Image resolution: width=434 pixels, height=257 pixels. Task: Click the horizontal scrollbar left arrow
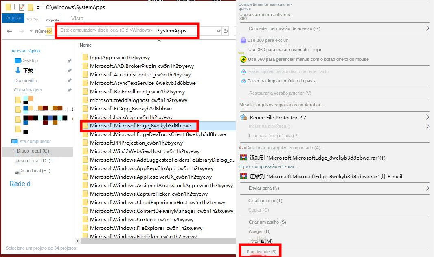click(x=78, y=241)
